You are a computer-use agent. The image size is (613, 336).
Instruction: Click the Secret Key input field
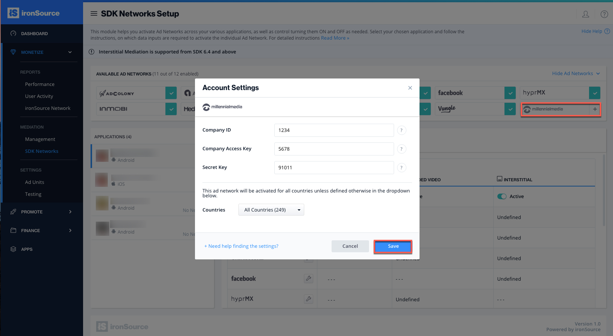(334, 167)
